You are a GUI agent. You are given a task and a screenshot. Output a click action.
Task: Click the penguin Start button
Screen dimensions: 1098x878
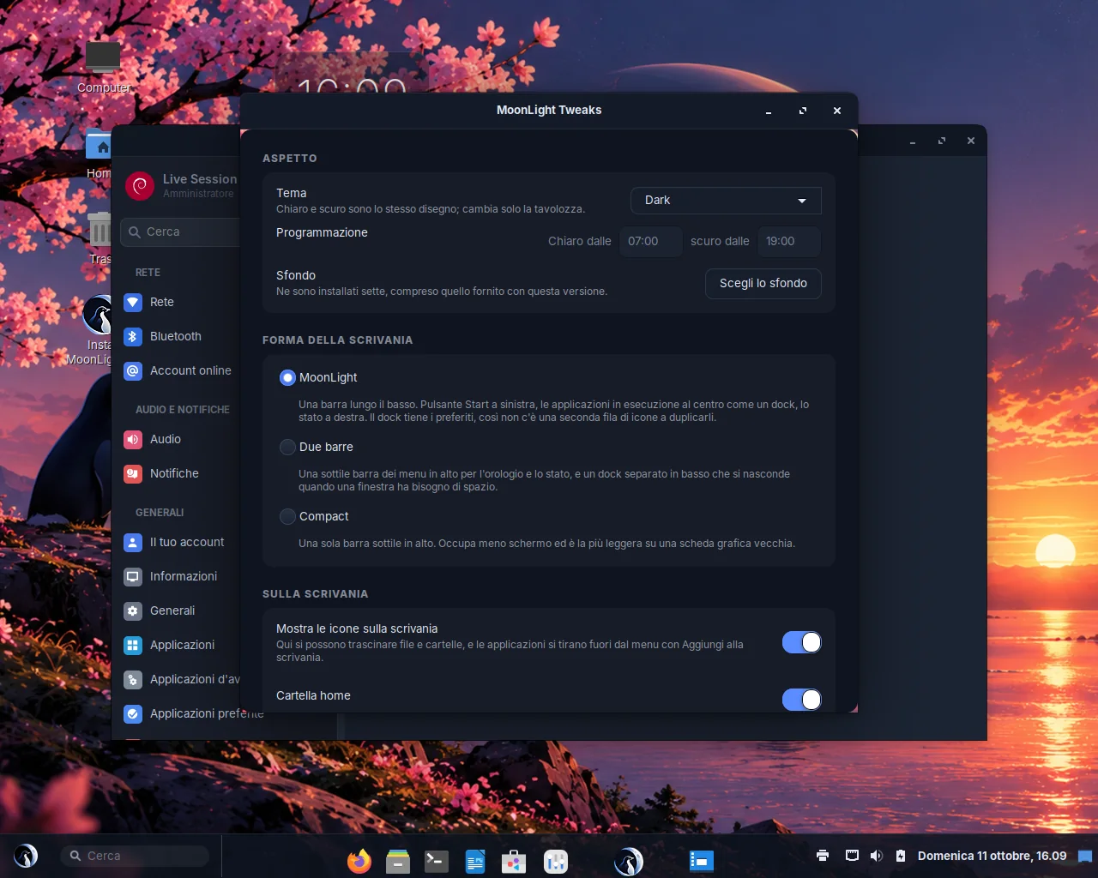[26, 856]
